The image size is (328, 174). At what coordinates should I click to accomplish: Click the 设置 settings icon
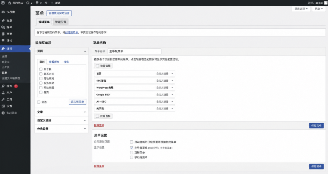3,106
